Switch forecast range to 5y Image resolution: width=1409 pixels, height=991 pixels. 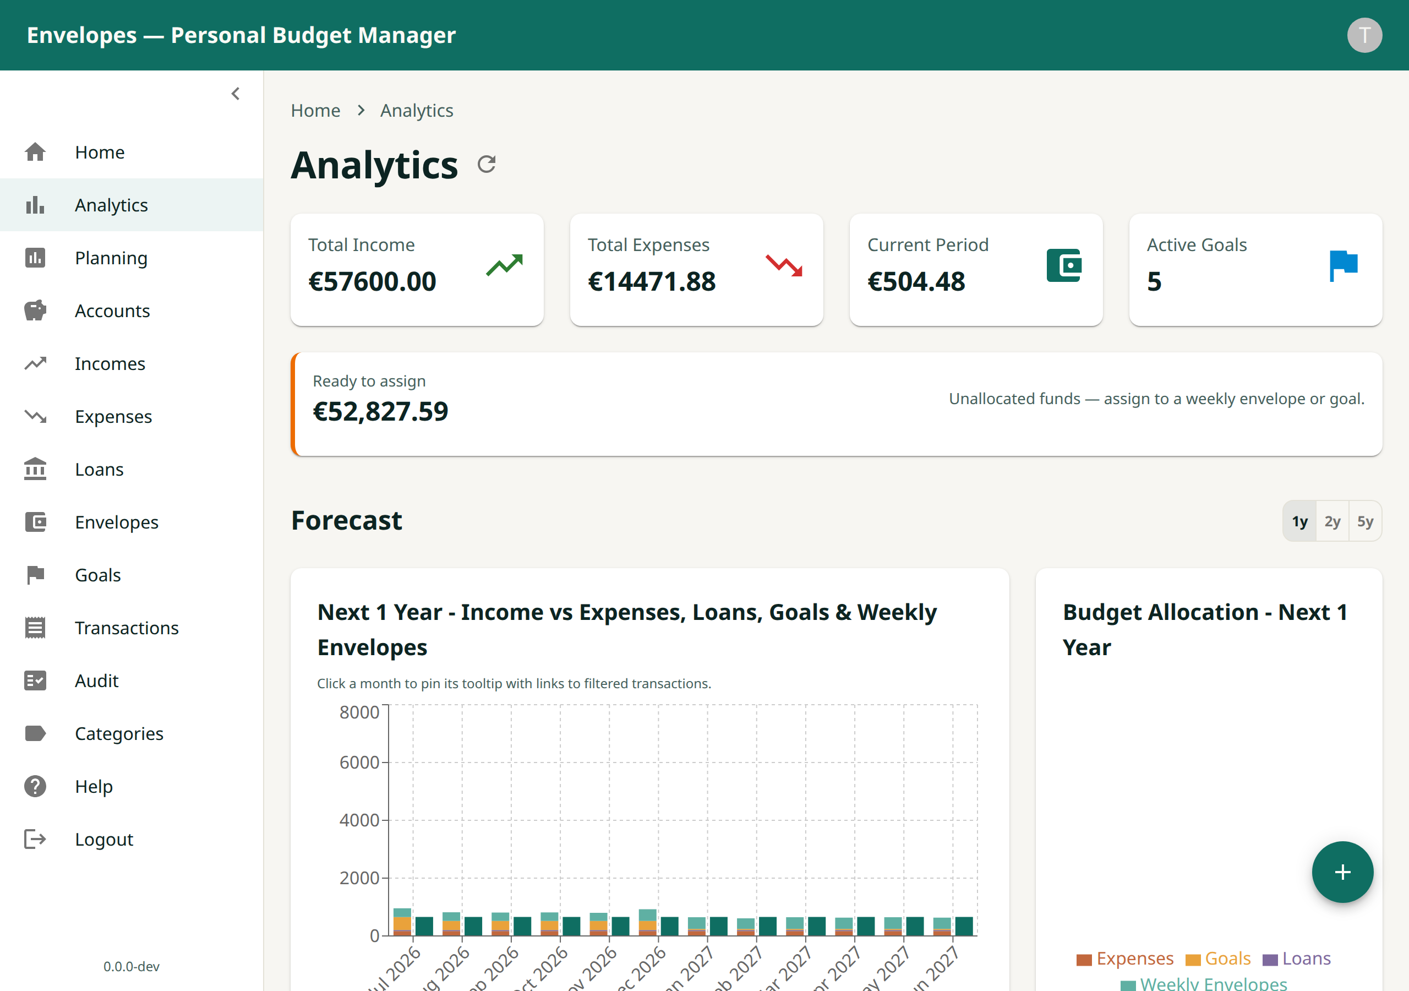tap(1365, 521)
